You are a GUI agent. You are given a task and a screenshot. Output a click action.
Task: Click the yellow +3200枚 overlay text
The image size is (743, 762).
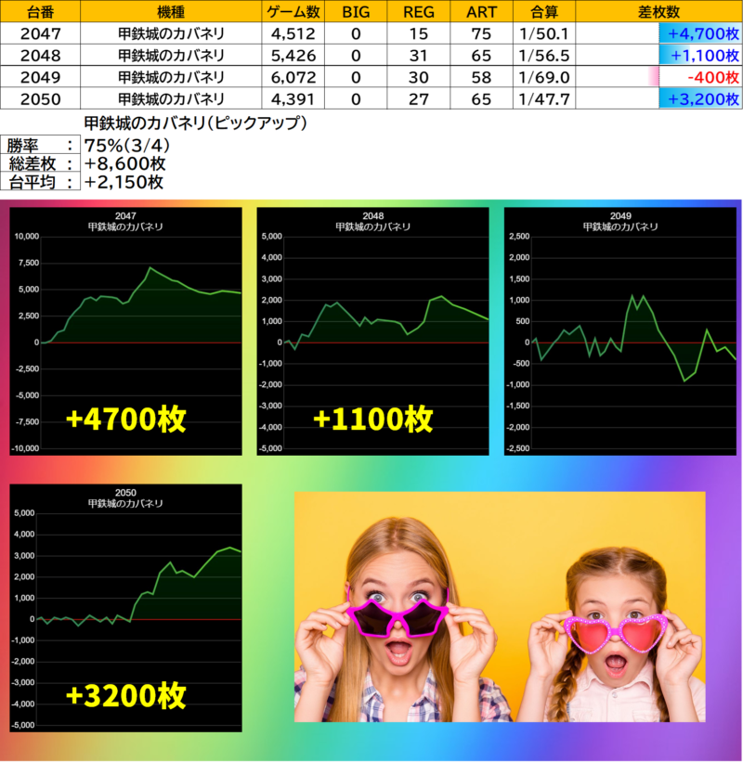pos(126,695)
